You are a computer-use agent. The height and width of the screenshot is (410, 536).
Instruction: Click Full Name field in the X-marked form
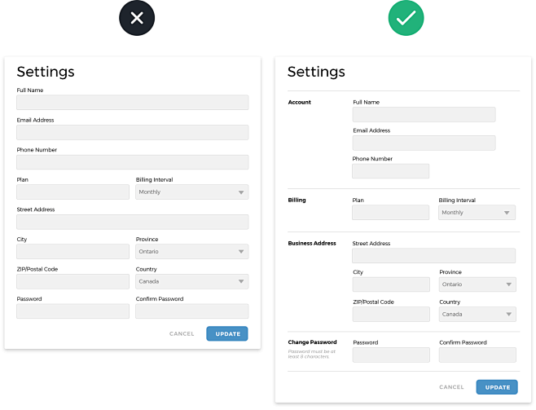pyautogui.click(x=132, y=103)
